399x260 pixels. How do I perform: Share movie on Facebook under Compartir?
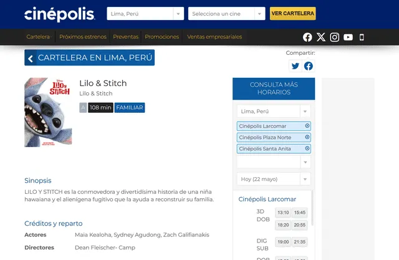pyautogui.click(x=309, y=66)
